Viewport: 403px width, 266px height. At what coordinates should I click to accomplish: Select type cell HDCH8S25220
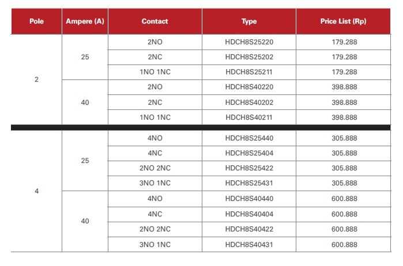(x=249, y=42)
